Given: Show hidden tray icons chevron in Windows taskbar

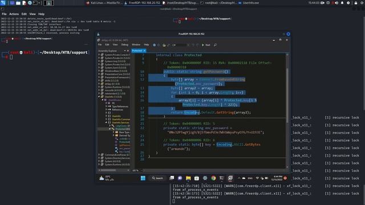Looking at the screenshot, I should coord(239,178).
